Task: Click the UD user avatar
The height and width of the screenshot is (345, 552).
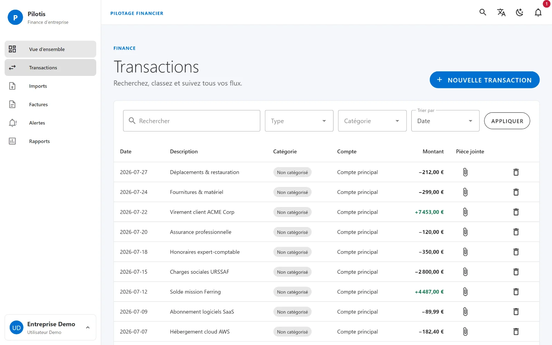Action: (x=17, y=328)
